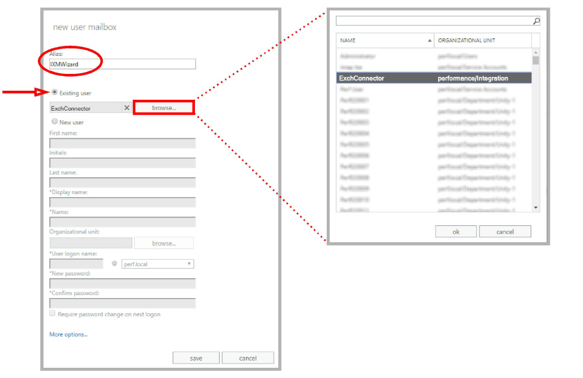Save the new user mailbox

pos(196,358)
